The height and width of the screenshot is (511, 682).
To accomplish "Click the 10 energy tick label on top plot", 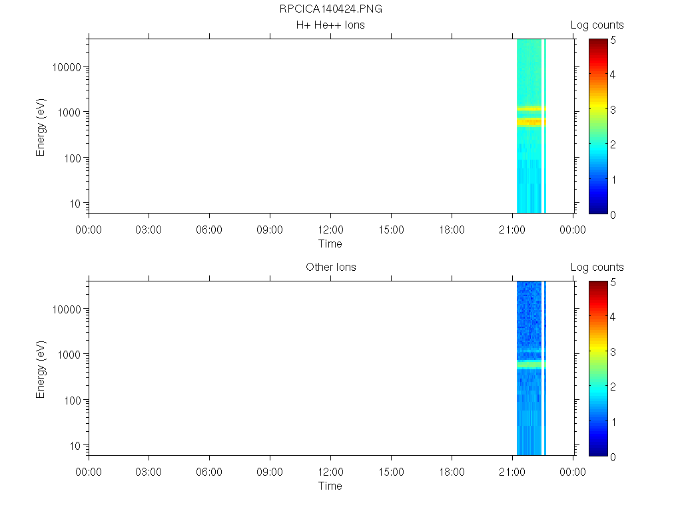I will click(75, 204).
